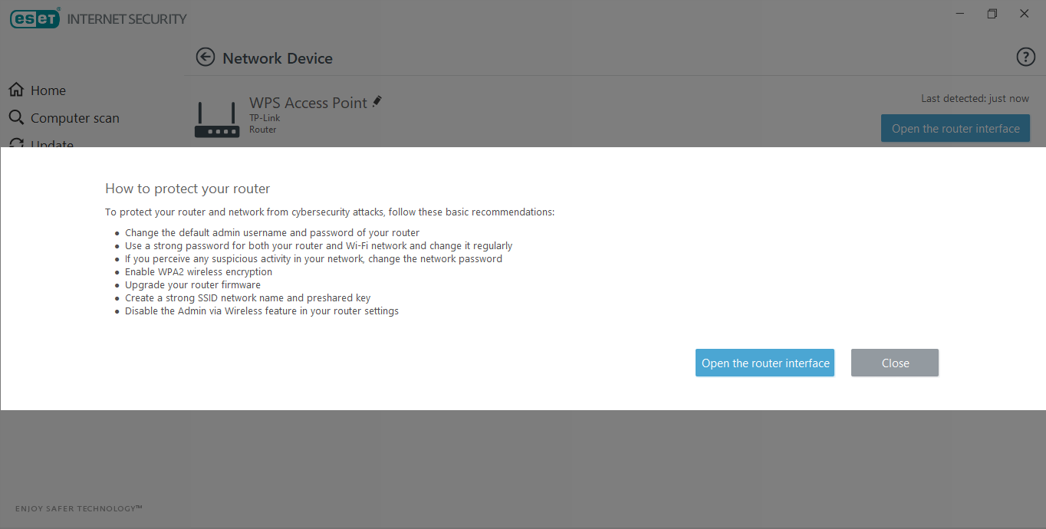Click the Last detected: just now text
Viewport: 1046px width, 529px height.
click(x=975, y=99)
